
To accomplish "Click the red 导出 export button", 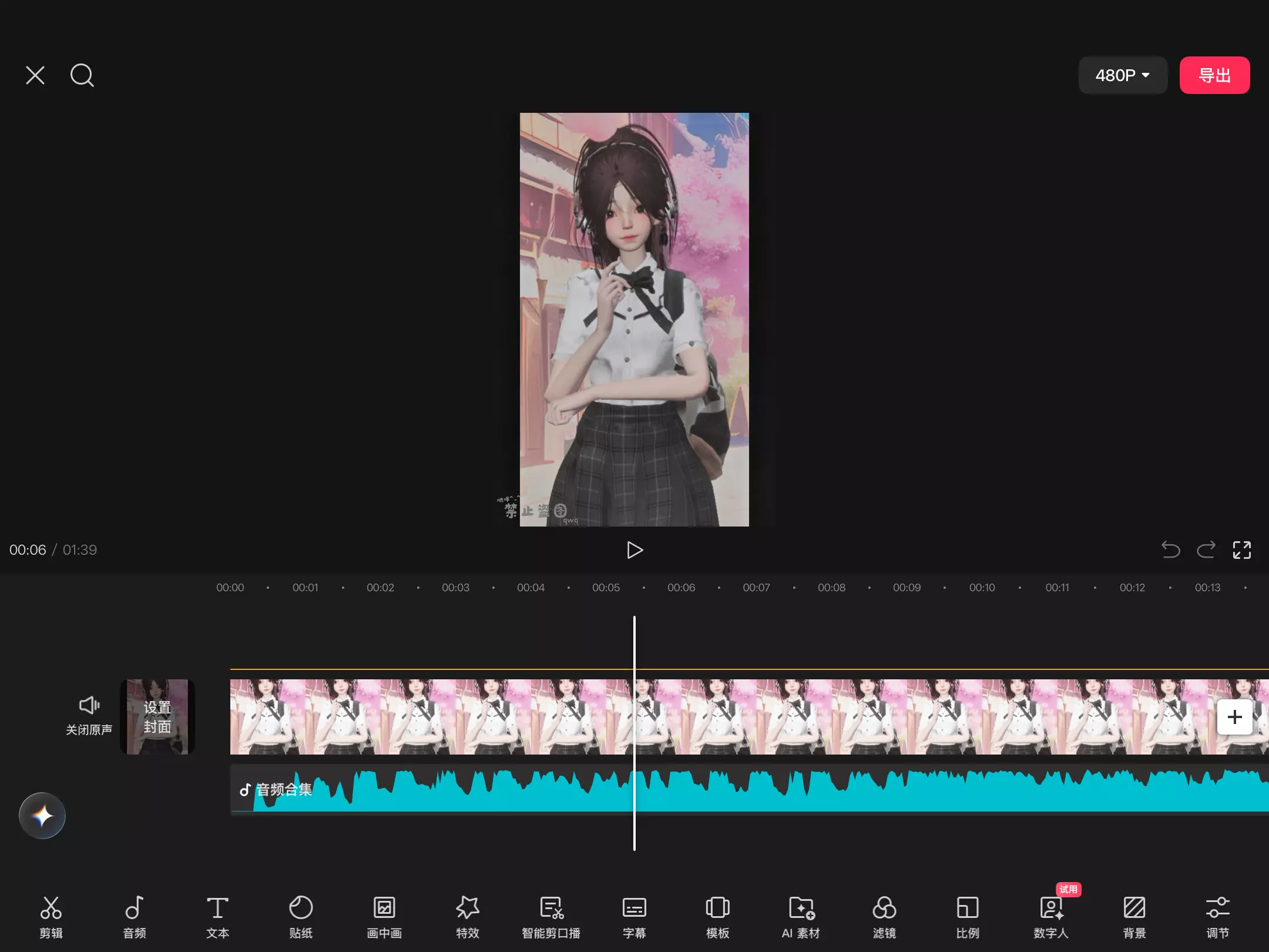I will pos(1214,75).
